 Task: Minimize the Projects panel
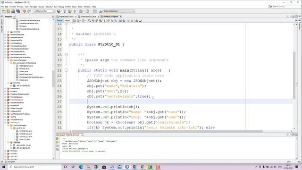(x=53, y=17)
